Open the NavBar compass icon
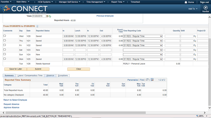 pos(205,8)
